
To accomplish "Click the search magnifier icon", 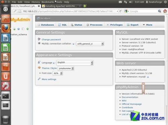I will pyautogui.click(x=159, y=11).
